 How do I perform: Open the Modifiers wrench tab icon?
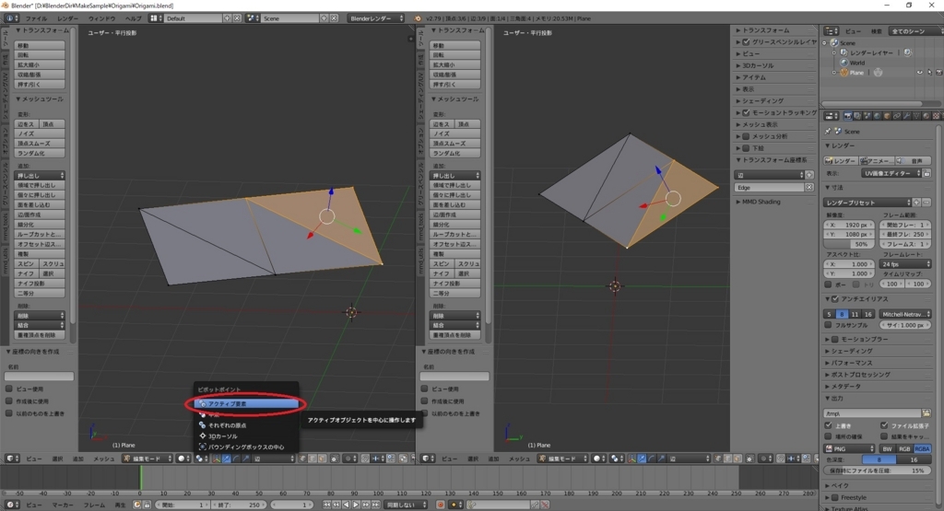pyautogui.click(x=907, y=115)
